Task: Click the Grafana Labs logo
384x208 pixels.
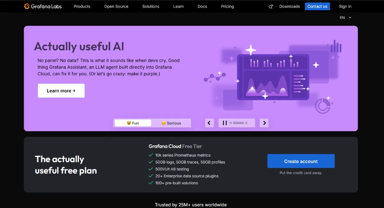Action: point(43,6)
